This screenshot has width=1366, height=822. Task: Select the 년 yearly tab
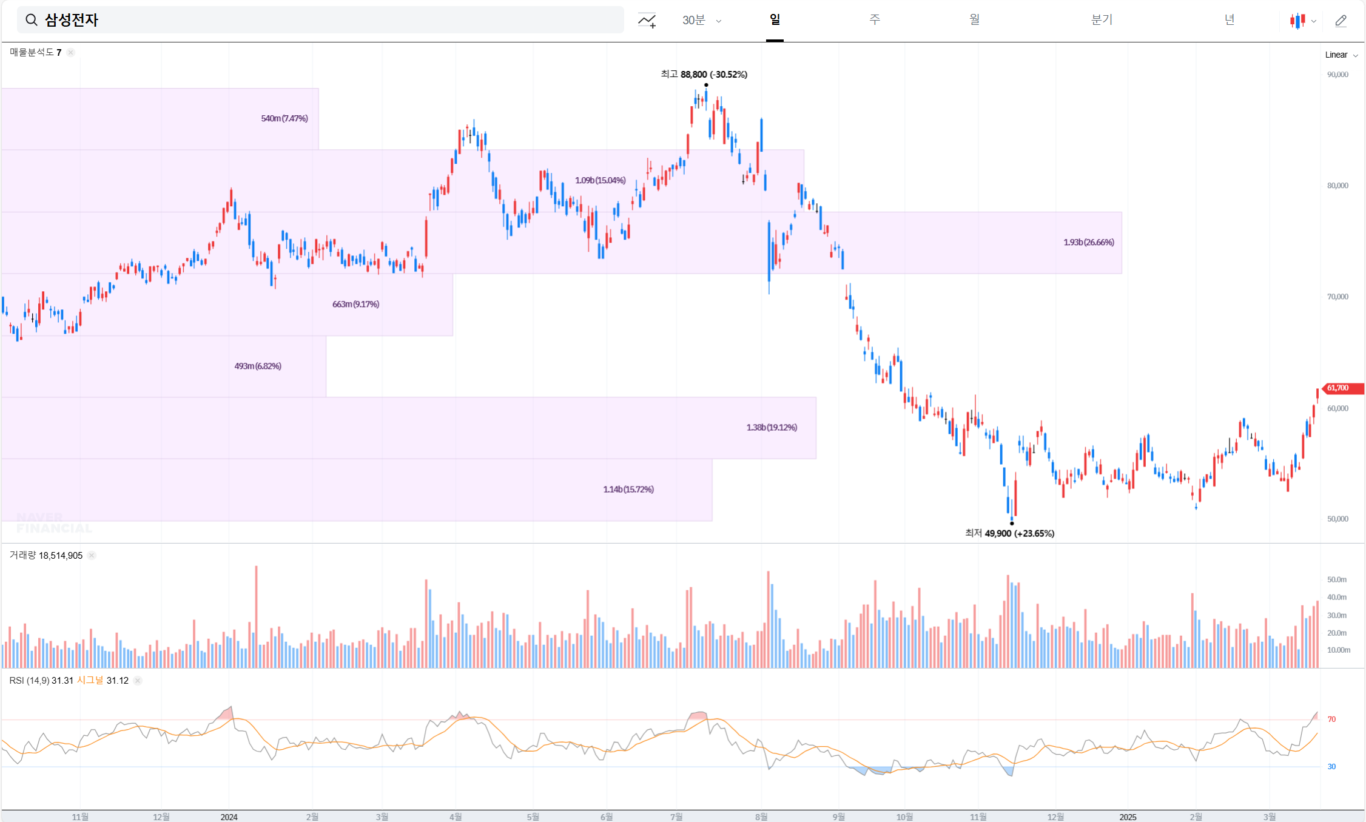[1229, 20]
